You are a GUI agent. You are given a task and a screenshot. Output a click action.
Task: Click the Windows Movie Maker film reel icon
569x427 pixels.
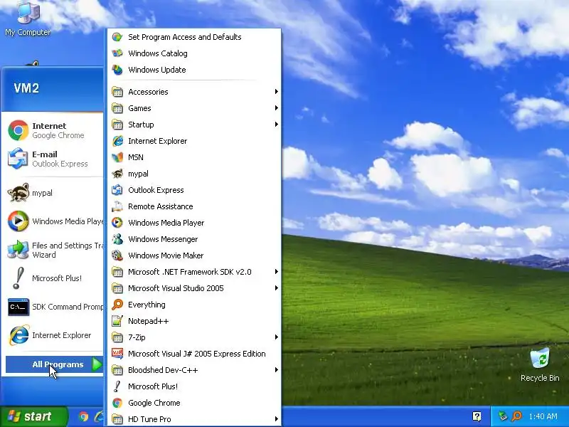pos(117,255)
